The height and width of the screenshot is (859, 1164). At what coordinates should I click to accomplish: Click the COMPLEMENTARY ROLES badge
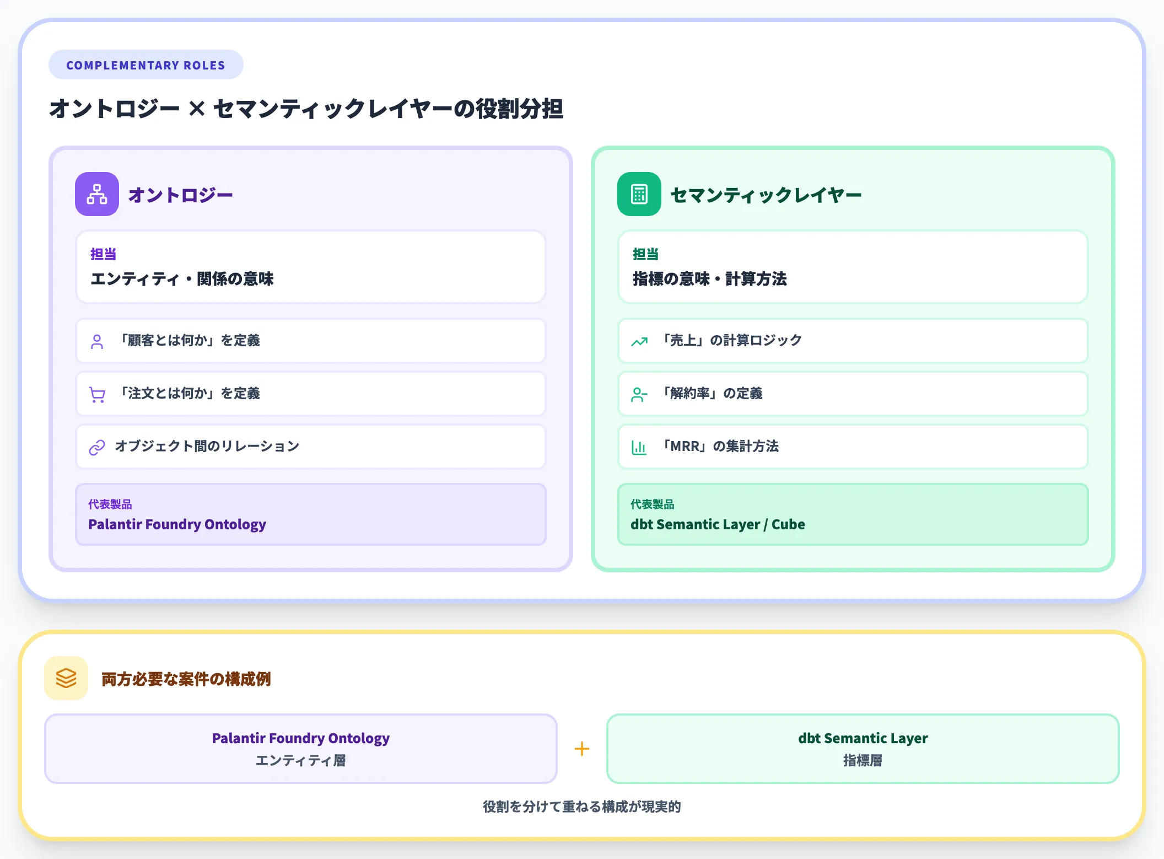click(x=145, y=64)
